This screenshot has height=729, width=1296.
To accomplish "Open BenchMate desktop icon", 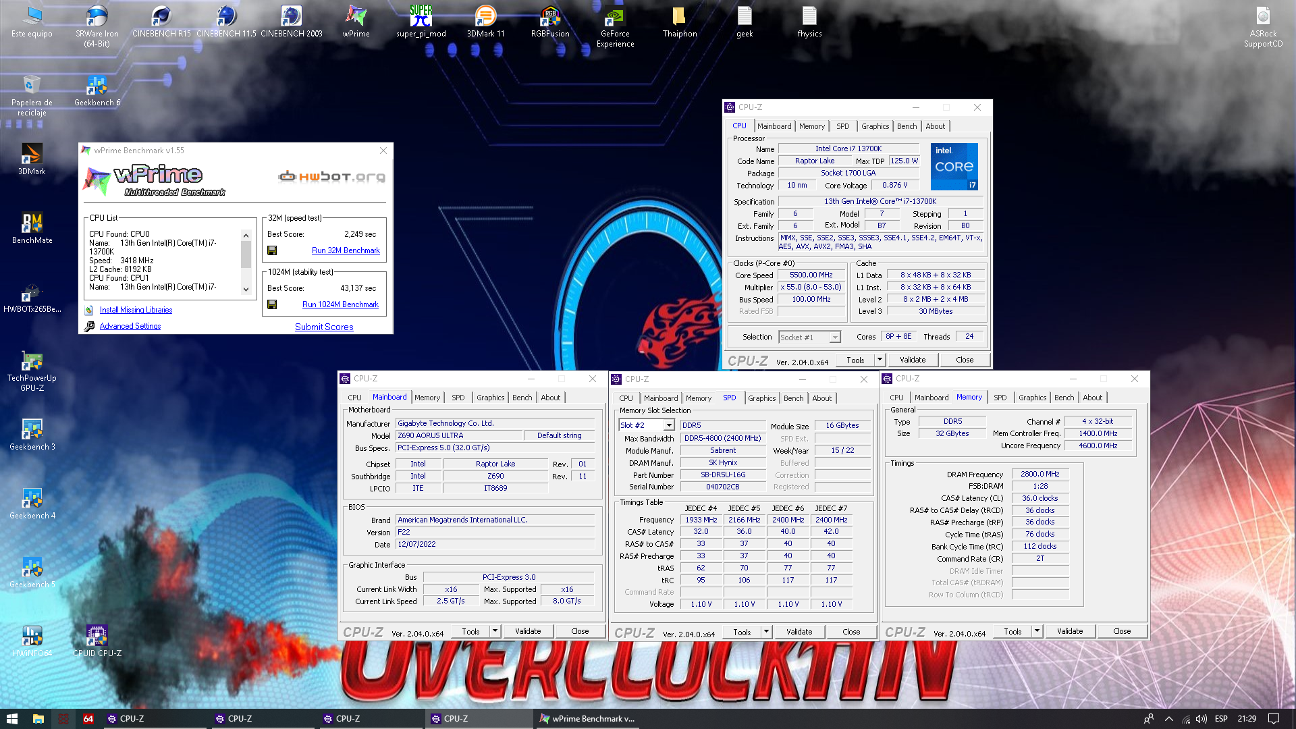I will (x=32, y=228).
